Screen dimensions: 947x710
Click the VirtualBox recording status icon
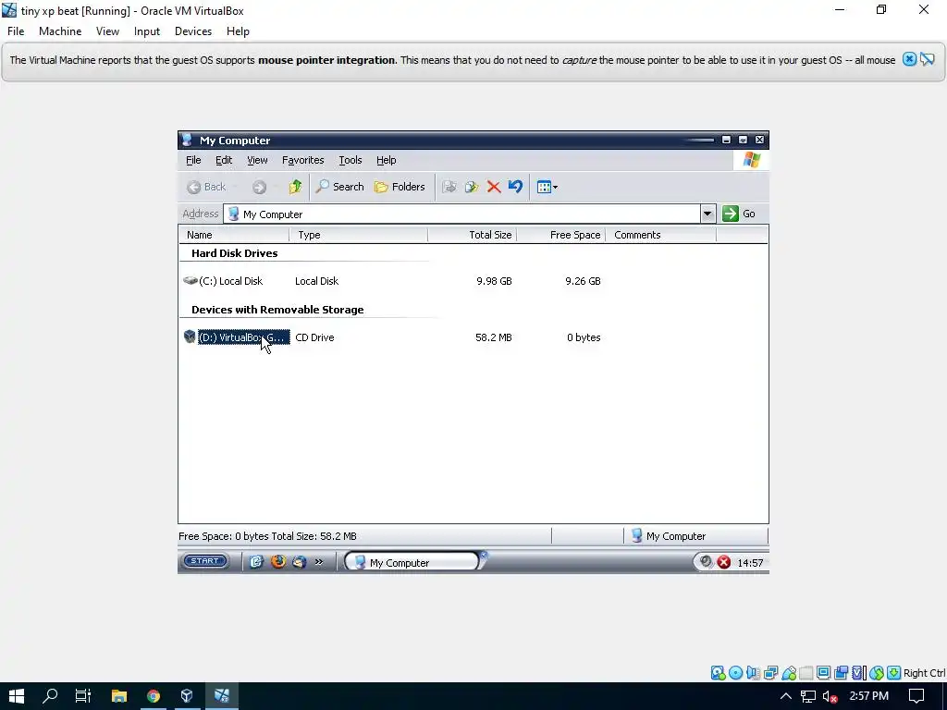pos(841,673)
